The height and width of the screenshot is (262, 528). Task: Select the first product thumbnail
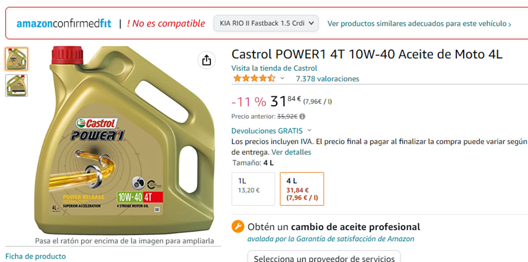click(17, 59)
